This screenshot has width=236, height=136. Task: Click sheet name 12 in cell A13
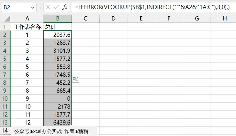click(27, 122)
